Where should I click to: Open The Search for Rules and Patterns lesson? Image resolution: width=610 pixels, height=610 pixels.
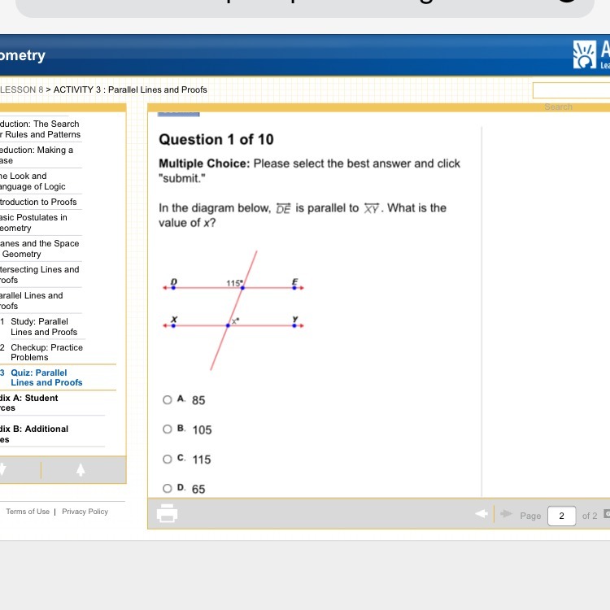pos(40,129)
